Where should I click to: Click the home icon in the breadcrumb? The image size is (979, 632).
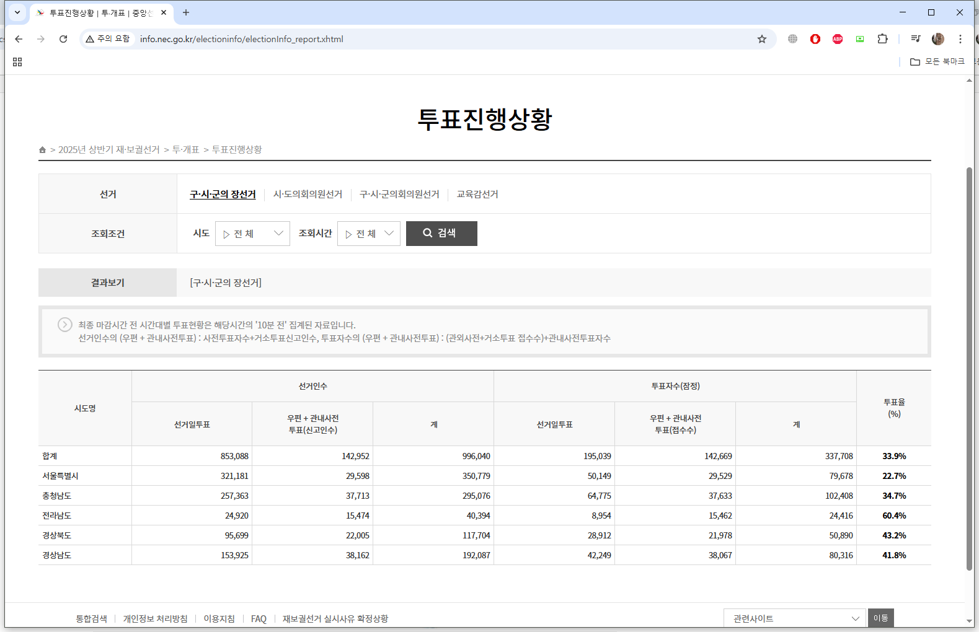pyautogui.click(x=42, y=150)
